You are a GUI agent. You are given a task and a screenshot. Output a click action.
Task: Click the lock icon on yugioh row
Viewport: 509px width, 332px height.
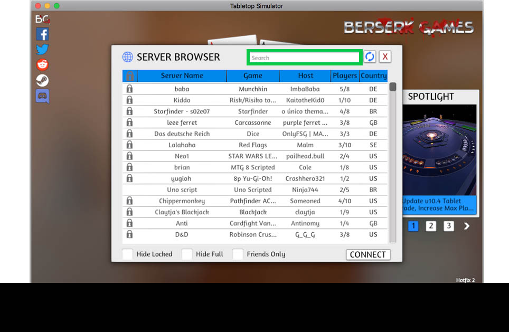pos(129,178)
